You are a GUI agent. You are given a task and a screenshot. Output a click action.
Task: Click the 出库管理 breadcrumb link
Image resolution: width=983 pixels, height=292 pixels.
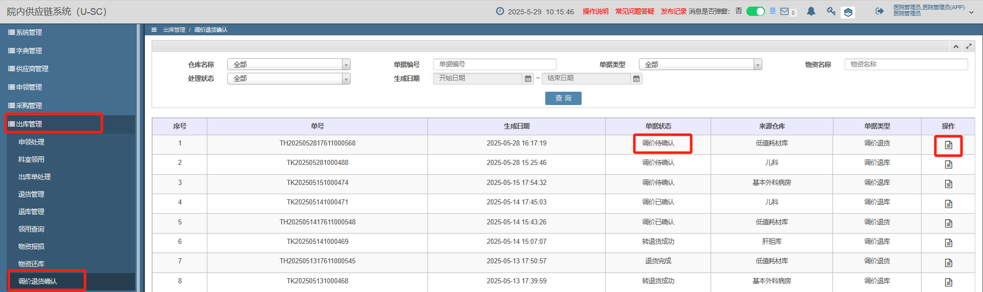pyautogui.click(x=174, y=30)
